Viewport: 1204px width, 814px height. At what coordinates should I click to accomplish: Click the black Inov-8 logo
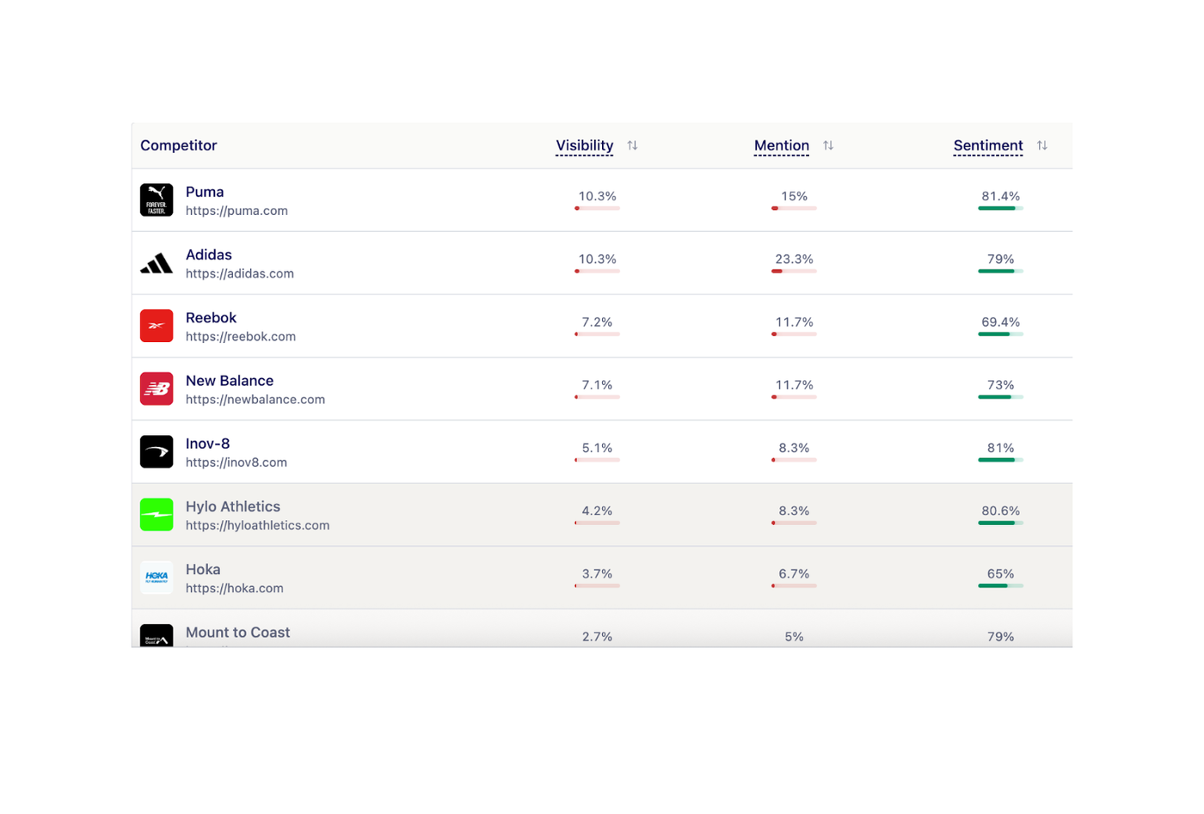click(x=157, y=452)
